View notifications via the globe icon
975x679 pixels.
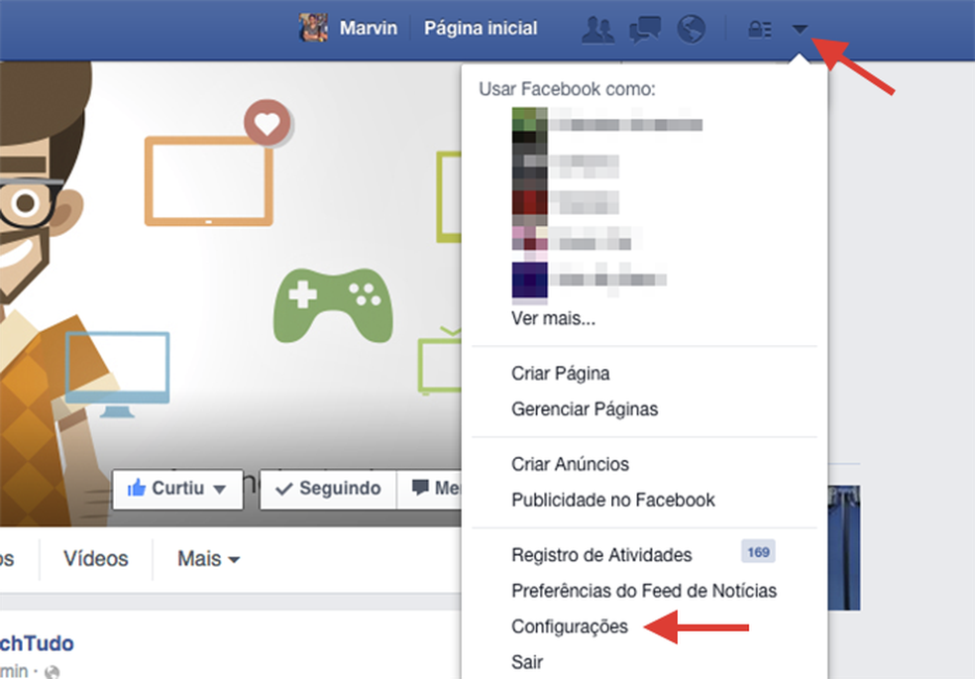[691, 29]
